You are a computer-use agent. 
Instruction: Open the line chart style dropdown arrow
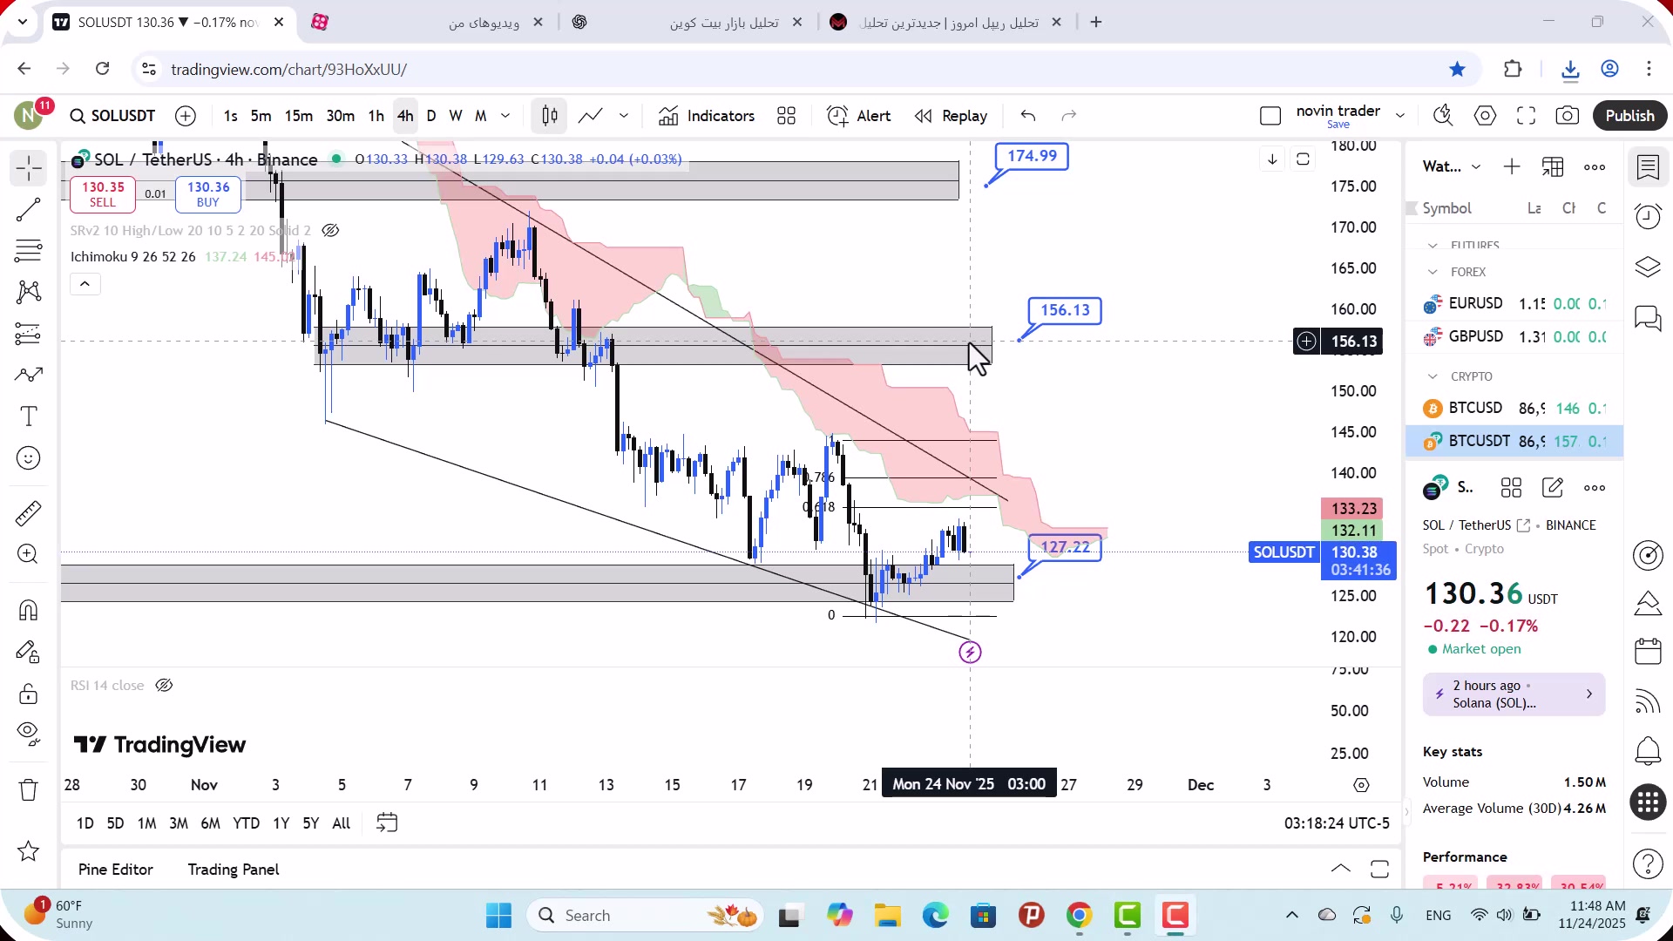tap(624, 116)
